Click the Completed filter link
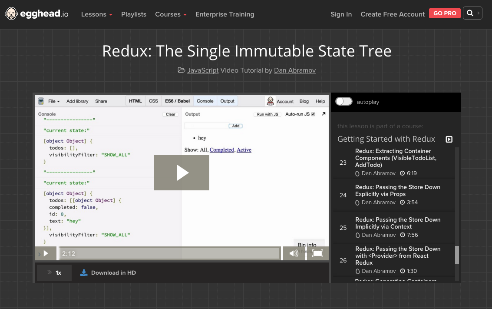Screen dimensions: 492x309 point(222,150)
